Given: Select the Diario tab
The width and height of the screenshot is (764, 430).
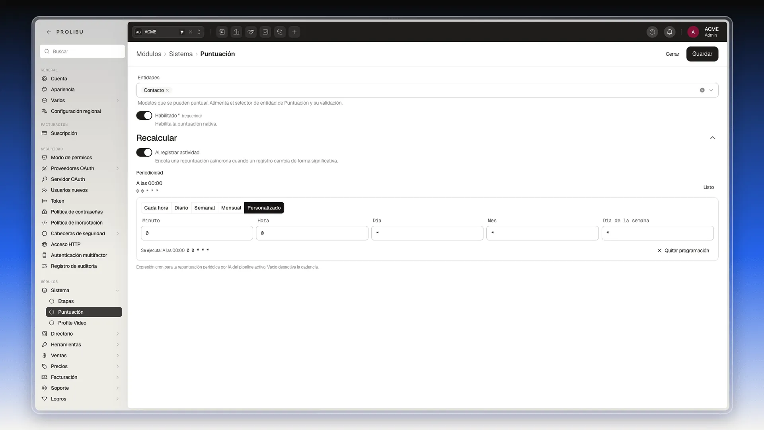Looking at the screenshot, I should pyautogui.click(x=181, y=208).
